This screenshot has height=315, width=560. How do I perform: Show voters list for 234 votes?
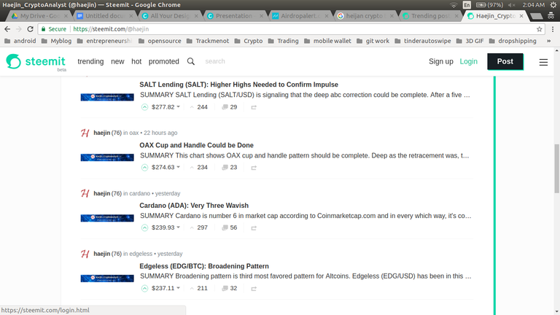(x=202, y=167)
